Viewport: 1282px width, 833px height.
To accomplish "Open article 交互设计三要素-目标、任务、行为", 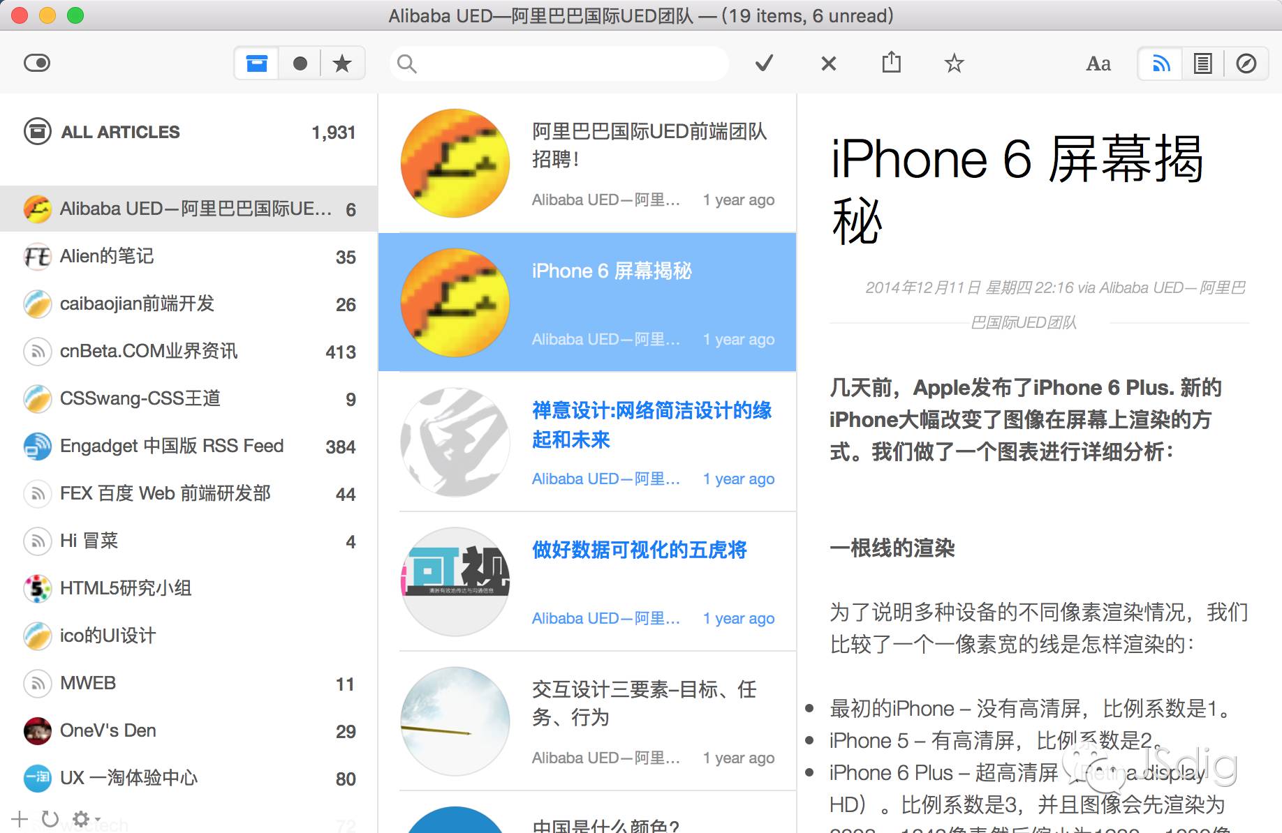I will pyautogui.click(x=587, y=721).
